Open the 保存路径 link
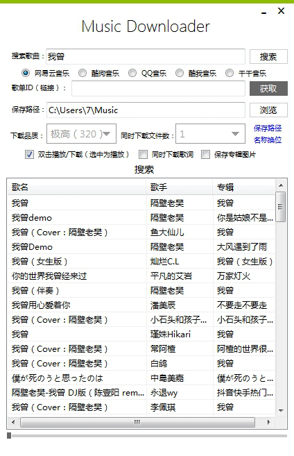 point(268,128)
